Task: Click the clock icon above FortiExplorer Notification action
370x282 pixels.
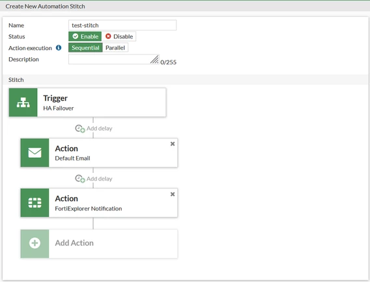Action: tap(79, 179)
